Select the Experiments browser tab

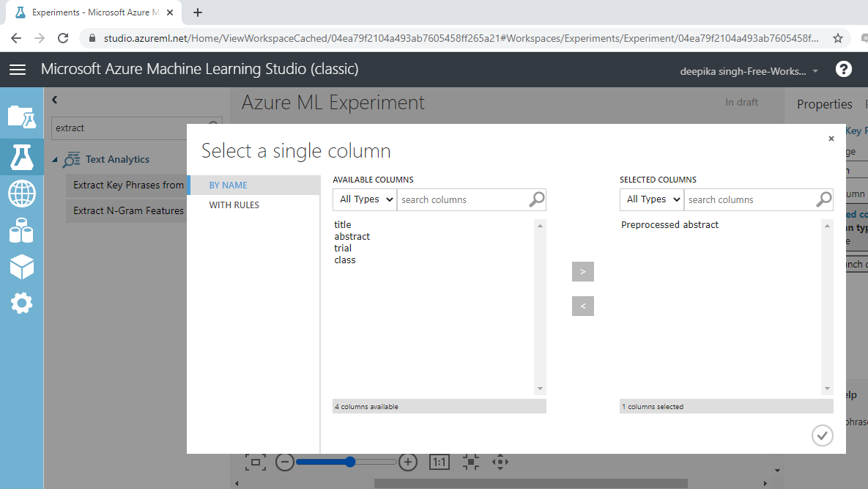pyautogui.click(x=94, y=12)
